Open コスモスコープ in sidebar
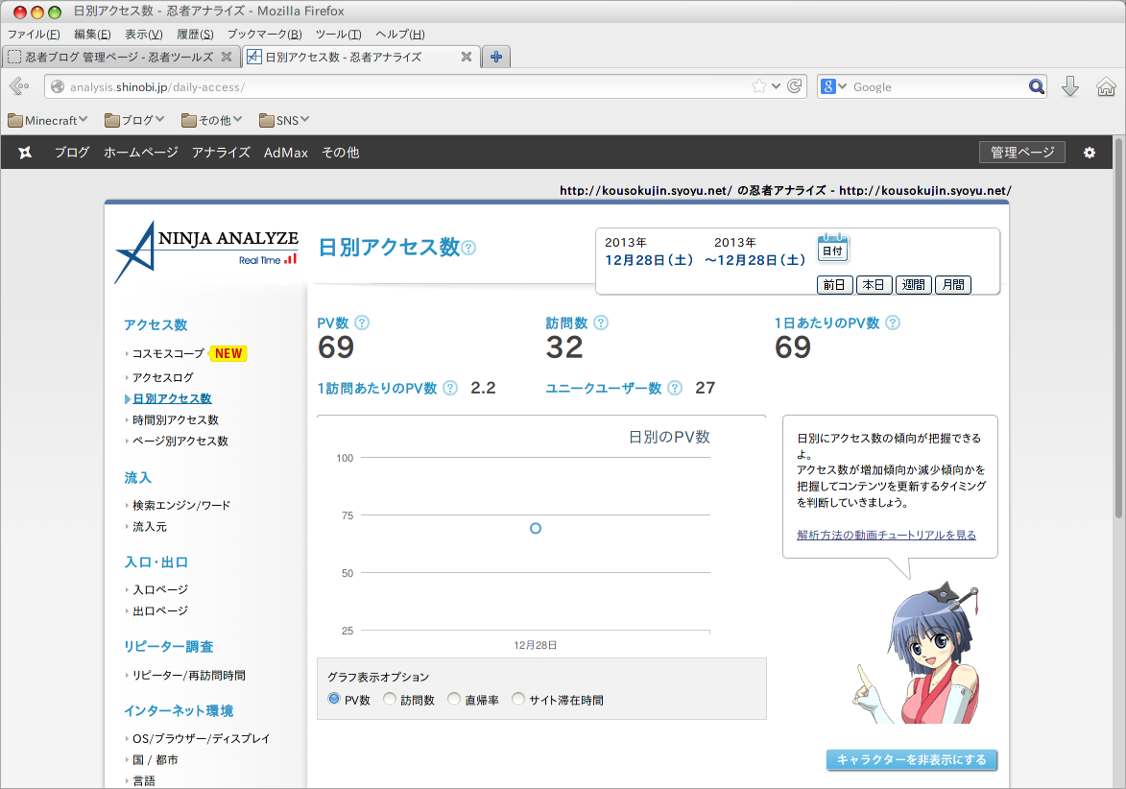Screen dimensions: 1126x789 [x=169, y=353]
